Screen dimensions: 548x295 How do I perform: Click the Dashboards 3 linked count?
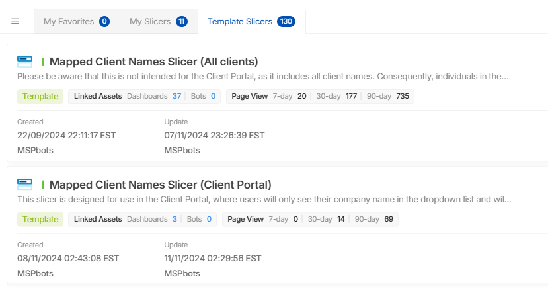[175, 219]
